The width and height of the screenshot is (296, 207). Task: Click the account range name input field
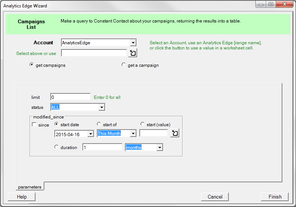pyautogui.click(x=94, y=53)
